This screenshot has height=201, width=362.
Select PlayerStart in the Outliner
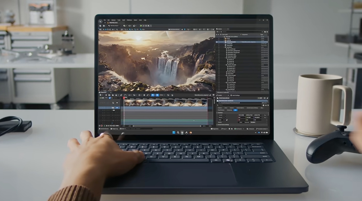pos(230,45)
